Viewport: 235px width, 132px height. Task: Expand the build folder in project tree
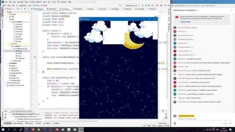[x=10, y=44]
